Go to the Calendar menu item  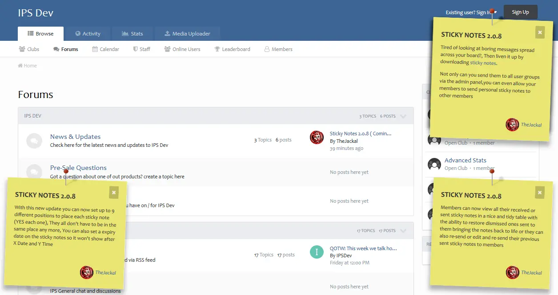pyautogui.click(x=105, y=49)
